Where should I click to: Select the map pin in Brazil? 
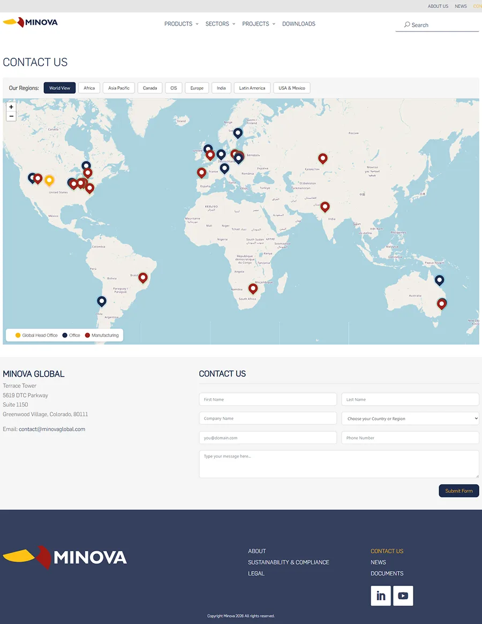click(x=142, y=277)
